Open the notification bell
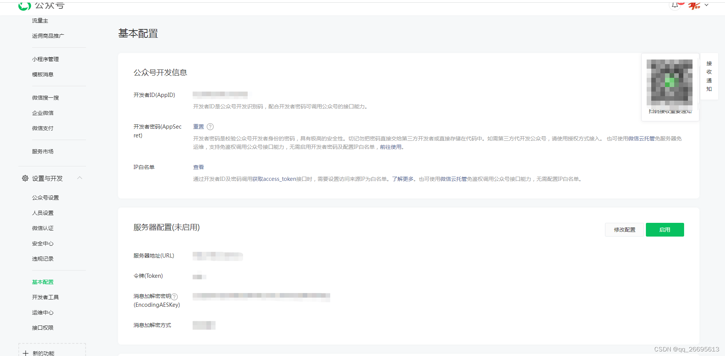Screen dimensions: 725x356 (x=675, y=5)
